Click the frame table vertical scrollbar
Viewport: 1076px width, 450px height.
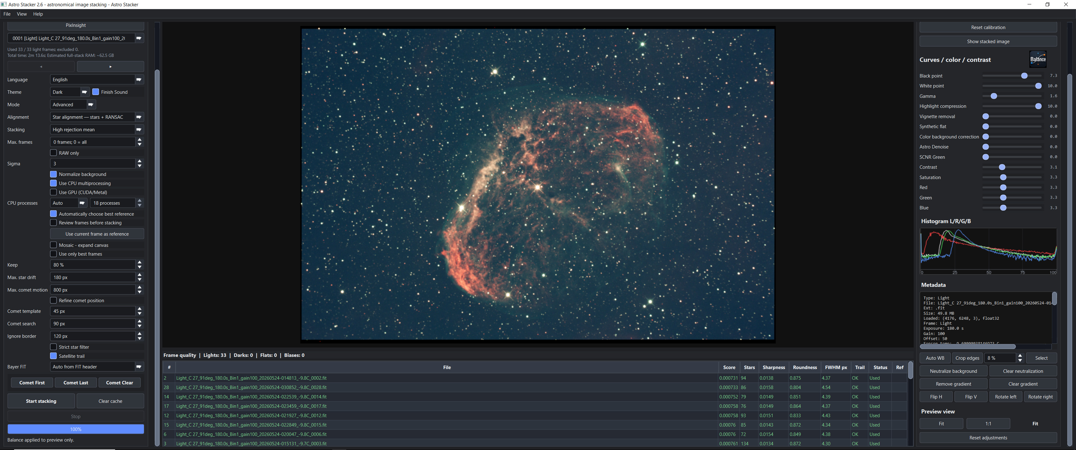coord(910,370)
